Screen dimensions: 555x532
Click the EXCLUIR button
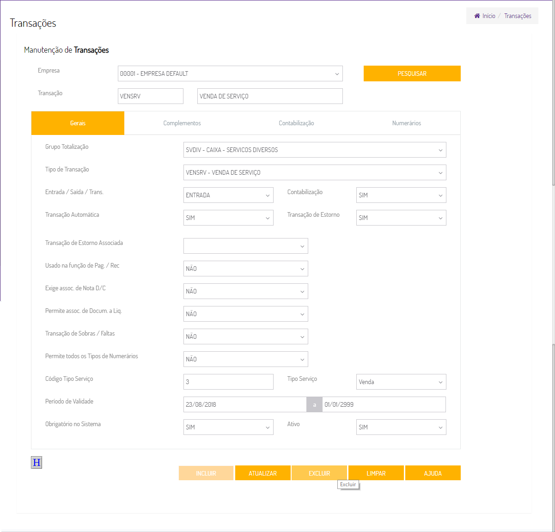[x=319, y=473]
